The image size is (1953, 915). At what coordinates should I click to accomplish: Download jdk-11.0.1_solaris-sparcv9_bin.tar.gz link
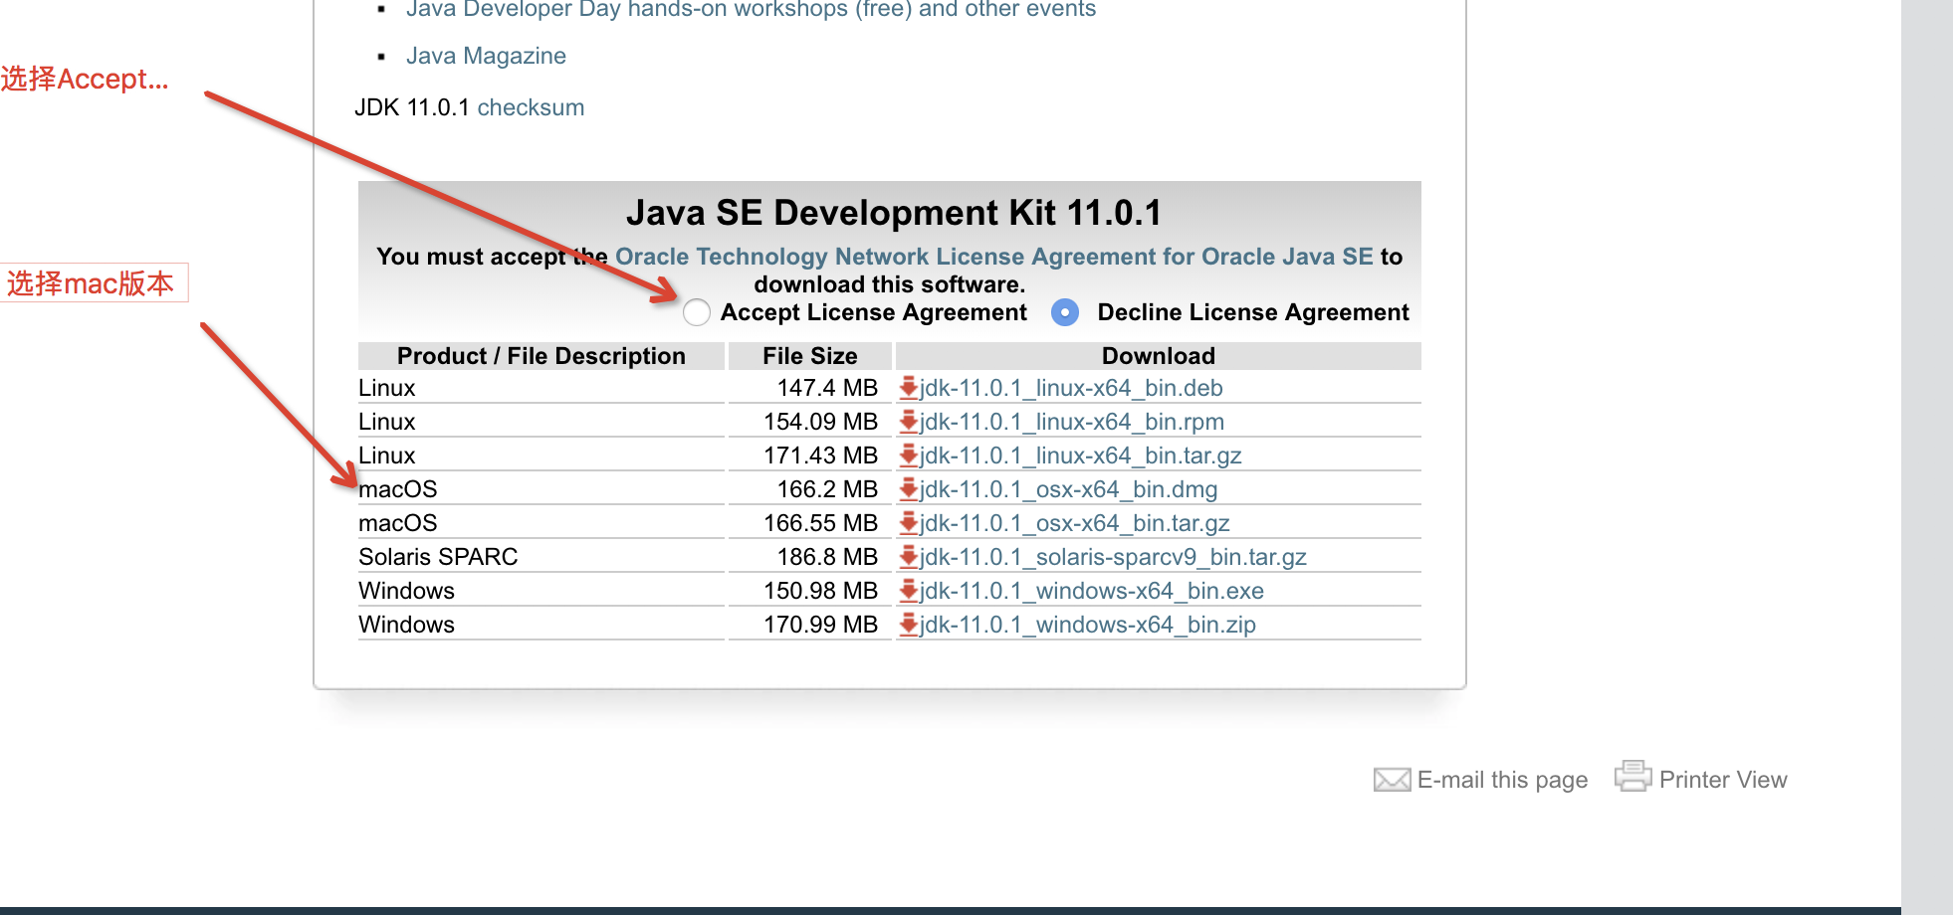1113,557
